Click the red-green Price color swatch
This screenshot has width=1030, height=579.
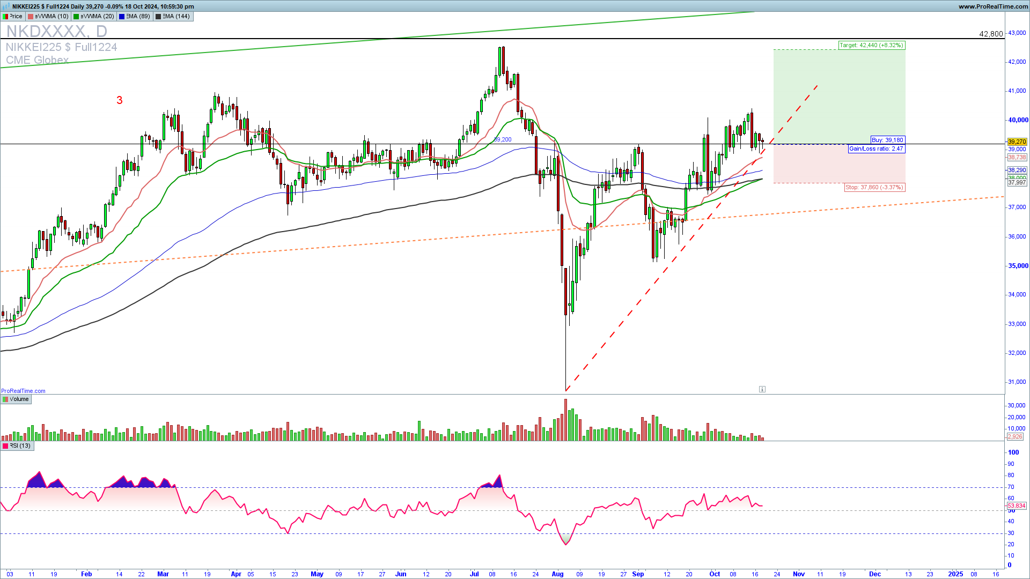[5, 17]
